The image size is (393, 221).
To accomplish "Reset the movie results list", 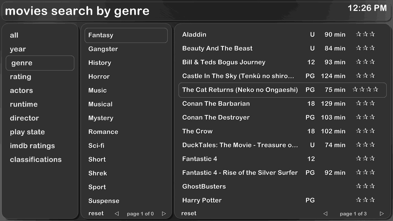I will click(189, 214).
